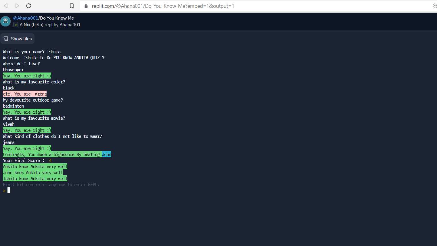Click the Ishita know Ankita very well line
The height and width of the screenshot is (246, 437).
pos(35,178)
